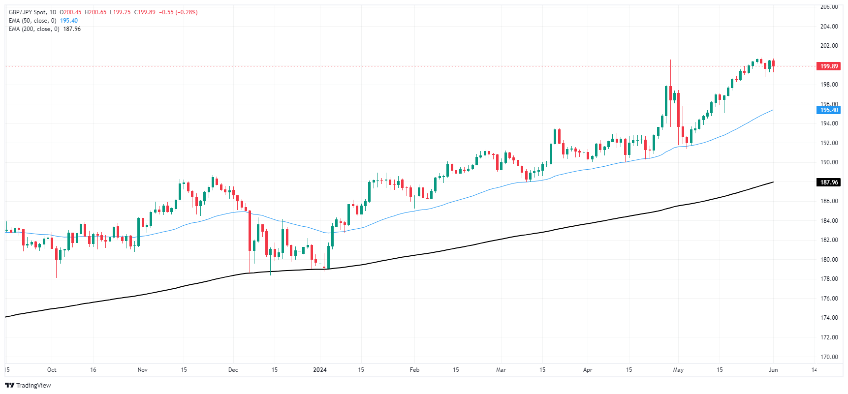This screenshot has width=848, height=394.
Task: Click the 170.00 level on price scale
Action: point(829,357)
